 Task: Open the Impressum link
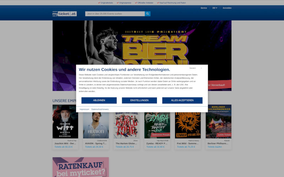[x=84, y=109]
